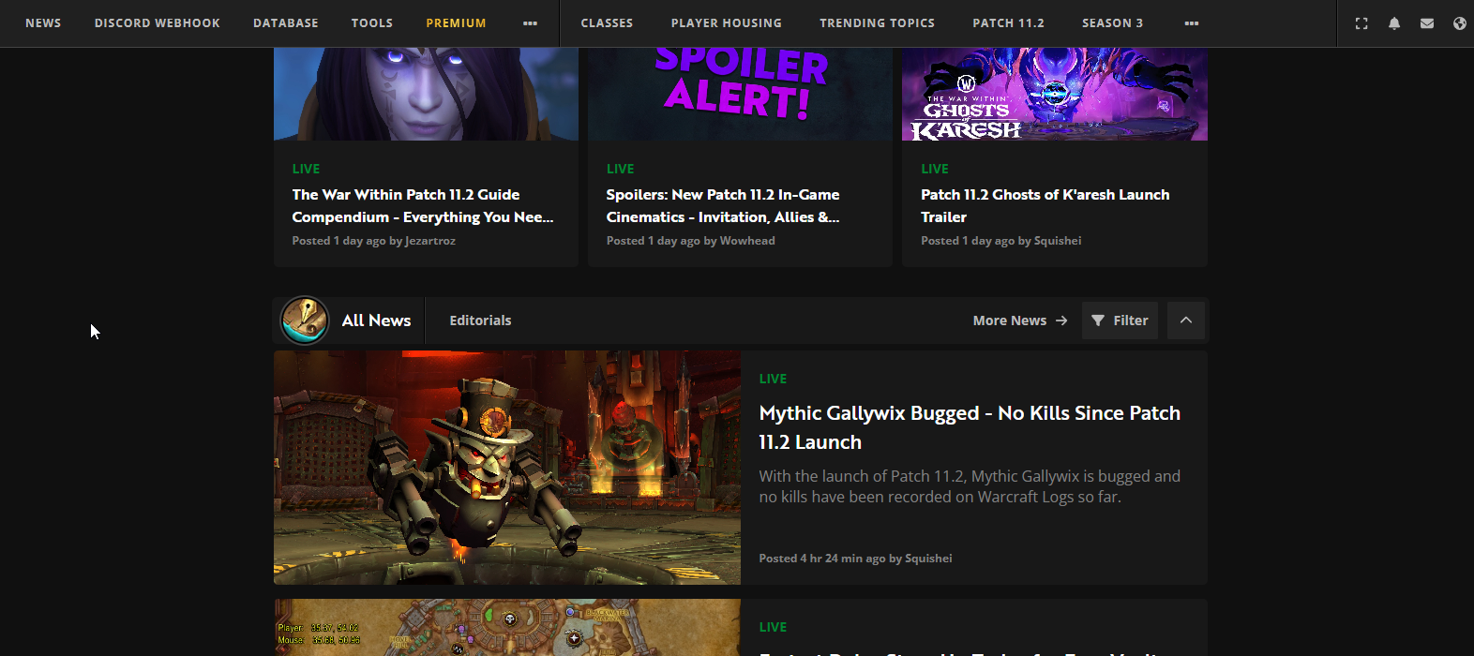The height and width of the screenshot is (656, 1474).
Task: Click the More News link
Action: [x=1020, y=321]
